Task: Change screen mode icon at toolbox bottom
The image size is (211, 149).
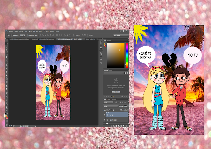Action: pyautogui.click(x=7, y=125)
